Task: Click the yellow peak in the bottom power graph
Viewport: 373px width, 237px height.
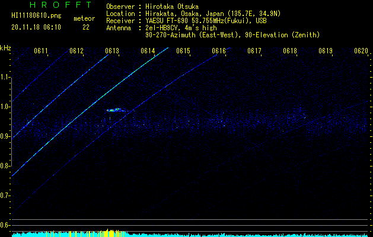Action: (109, 232)
